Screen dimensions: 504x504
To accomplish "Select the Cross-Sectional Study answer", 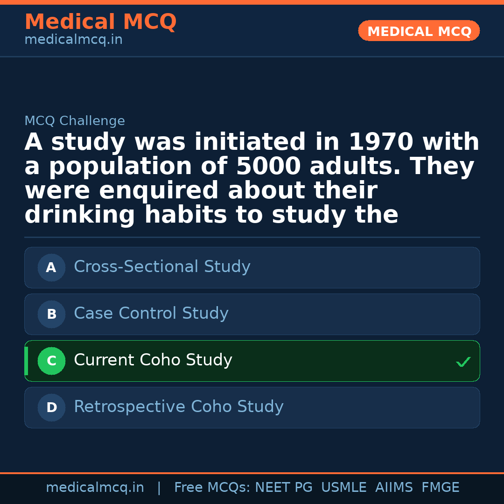I will point(162,267).
